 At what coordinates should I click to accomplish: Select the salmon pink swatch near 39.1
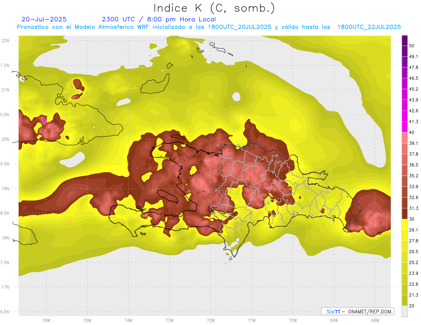click(405, 138)
